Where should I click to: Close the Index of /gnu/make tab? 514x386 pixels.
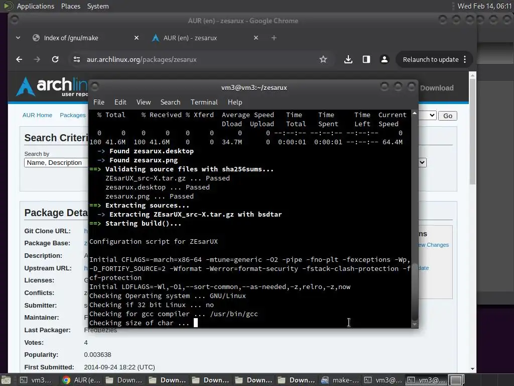pos(137,38)
